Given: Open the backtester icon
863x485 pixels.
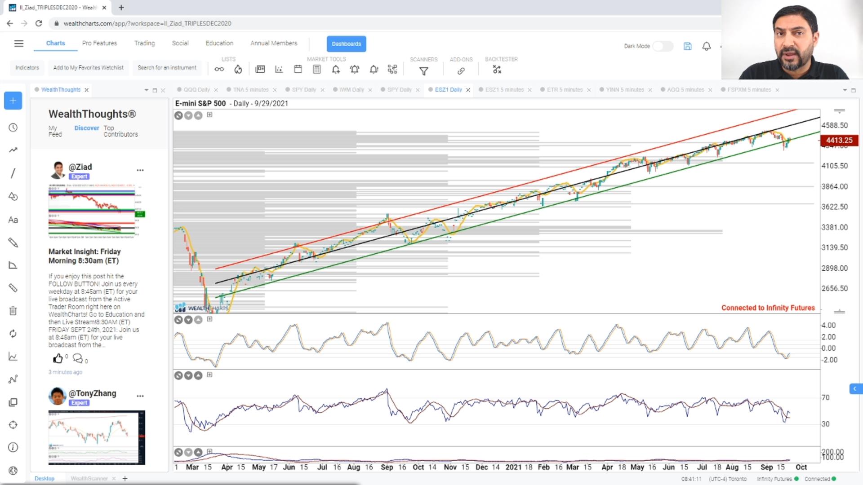Looking at the screenshot, I should [x=497, y=70].
